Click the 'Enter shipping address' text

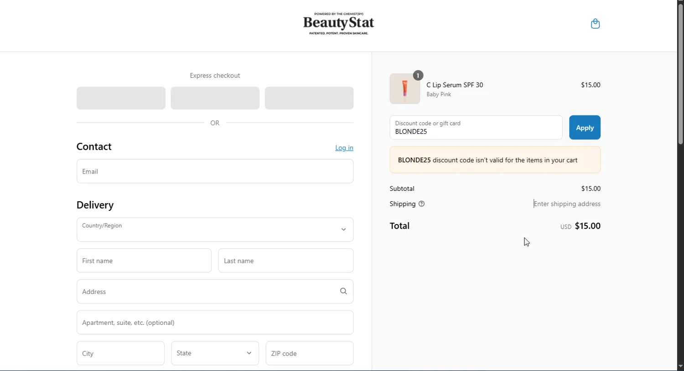[x=567, y=204]
